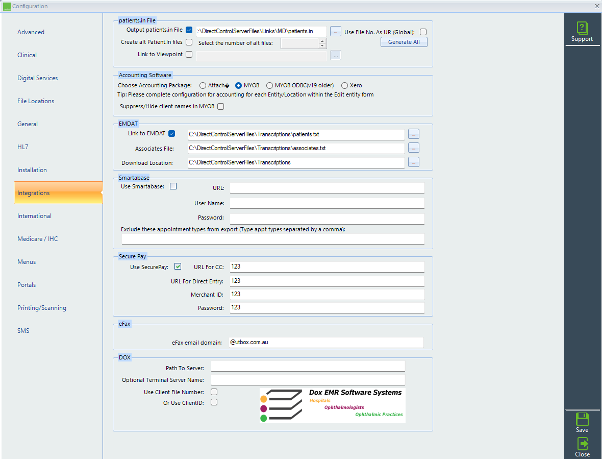Open the Advanced settings section
Image resolution: width=602 pixels, height=459 pixels.
point(31,32)
